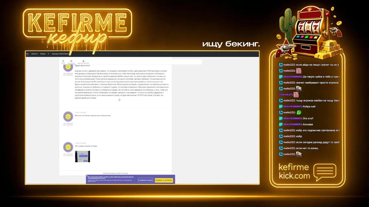Open the attached screenshot thumbnail
This screenshot has width=369, height=207.
click(82, 156)
